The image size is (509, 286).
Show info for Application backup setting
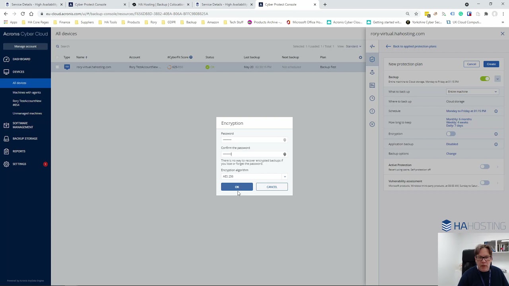coord(496,144)
